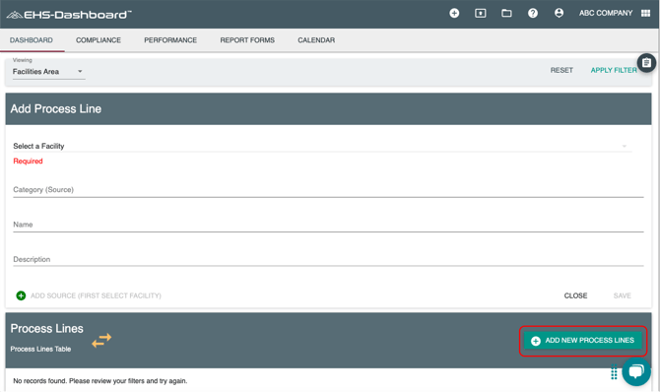660x392 pixels.
Task: Click the Apply Filter button
Action: (x=614, y=70)
